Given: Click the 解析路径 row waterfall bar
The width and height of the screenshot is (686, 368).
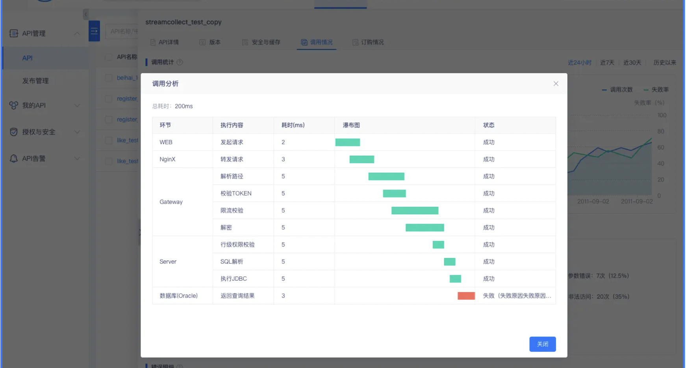Looking at the screenshot, I should [x=386, y=176].
